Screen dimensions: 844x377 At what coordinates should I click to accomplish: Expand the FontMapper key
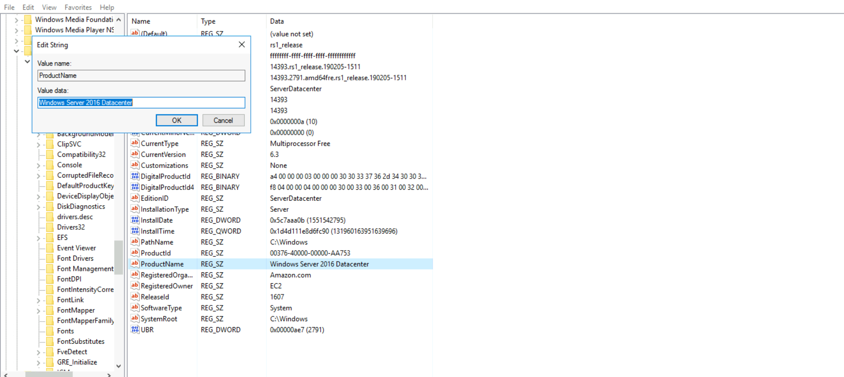pyautogui.click(x=38, y=311)
